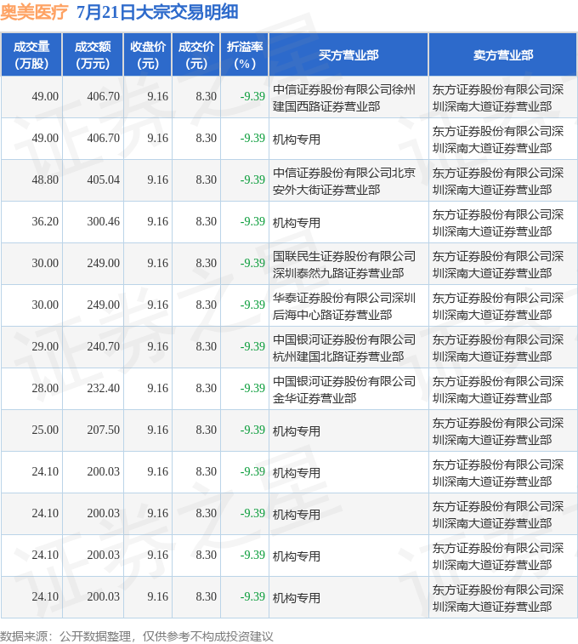Click the 收盘价(元) column header
The image size is (578, 644).
tap(148, 55)
